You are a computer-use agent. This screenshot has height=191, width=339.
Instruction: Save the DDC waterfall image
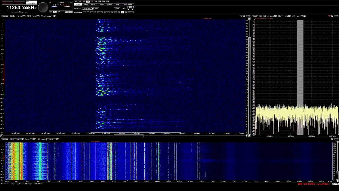click(244, 16)
